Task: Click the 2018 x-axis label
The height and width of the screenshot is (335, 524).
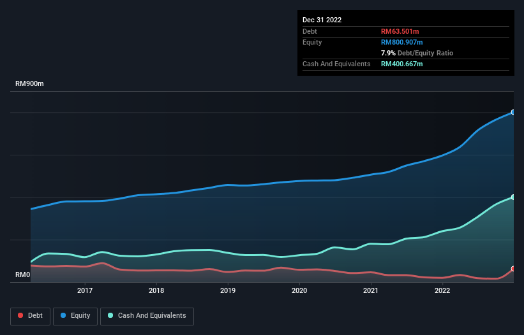Action: pyautogui.click(x=156, y=290)
